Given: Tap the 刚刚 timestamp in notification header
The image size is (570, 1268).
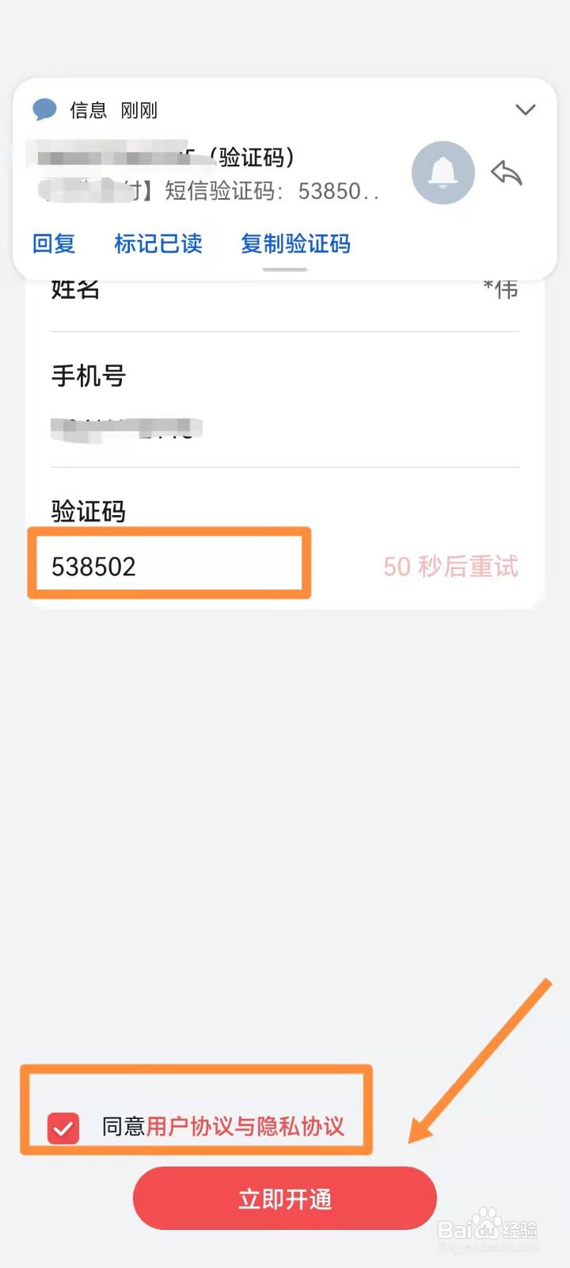Looking at the screenshot, I should pyautogui.click(x=139, y=110).
